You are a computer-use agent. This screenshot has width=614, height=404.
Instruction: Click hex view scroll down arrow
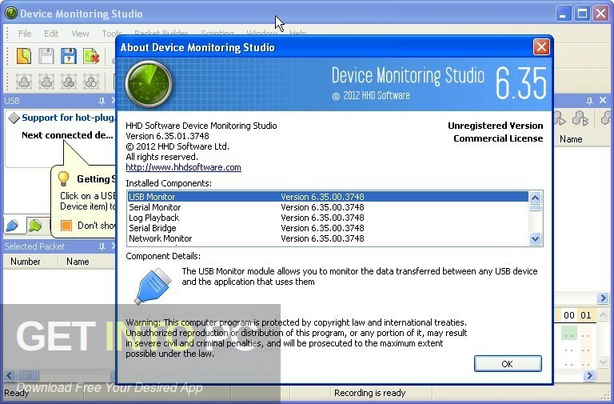coord(604,362)
